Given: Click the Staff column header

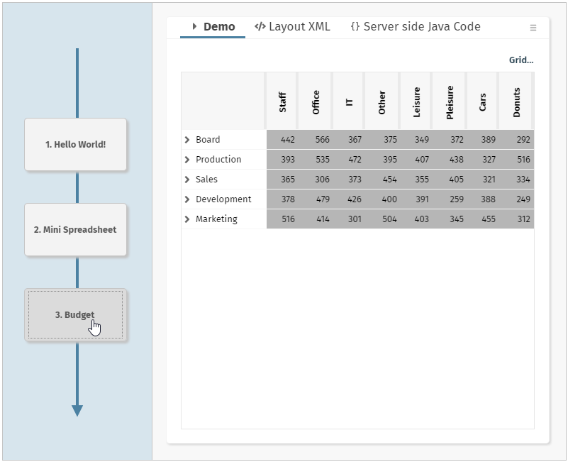Looking at the screenshot, I should pos(282,101).
